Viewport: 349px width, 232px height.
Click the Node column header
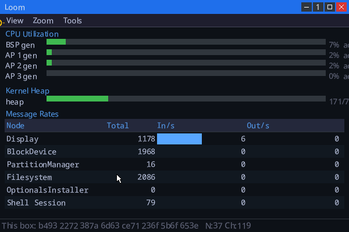15,126
